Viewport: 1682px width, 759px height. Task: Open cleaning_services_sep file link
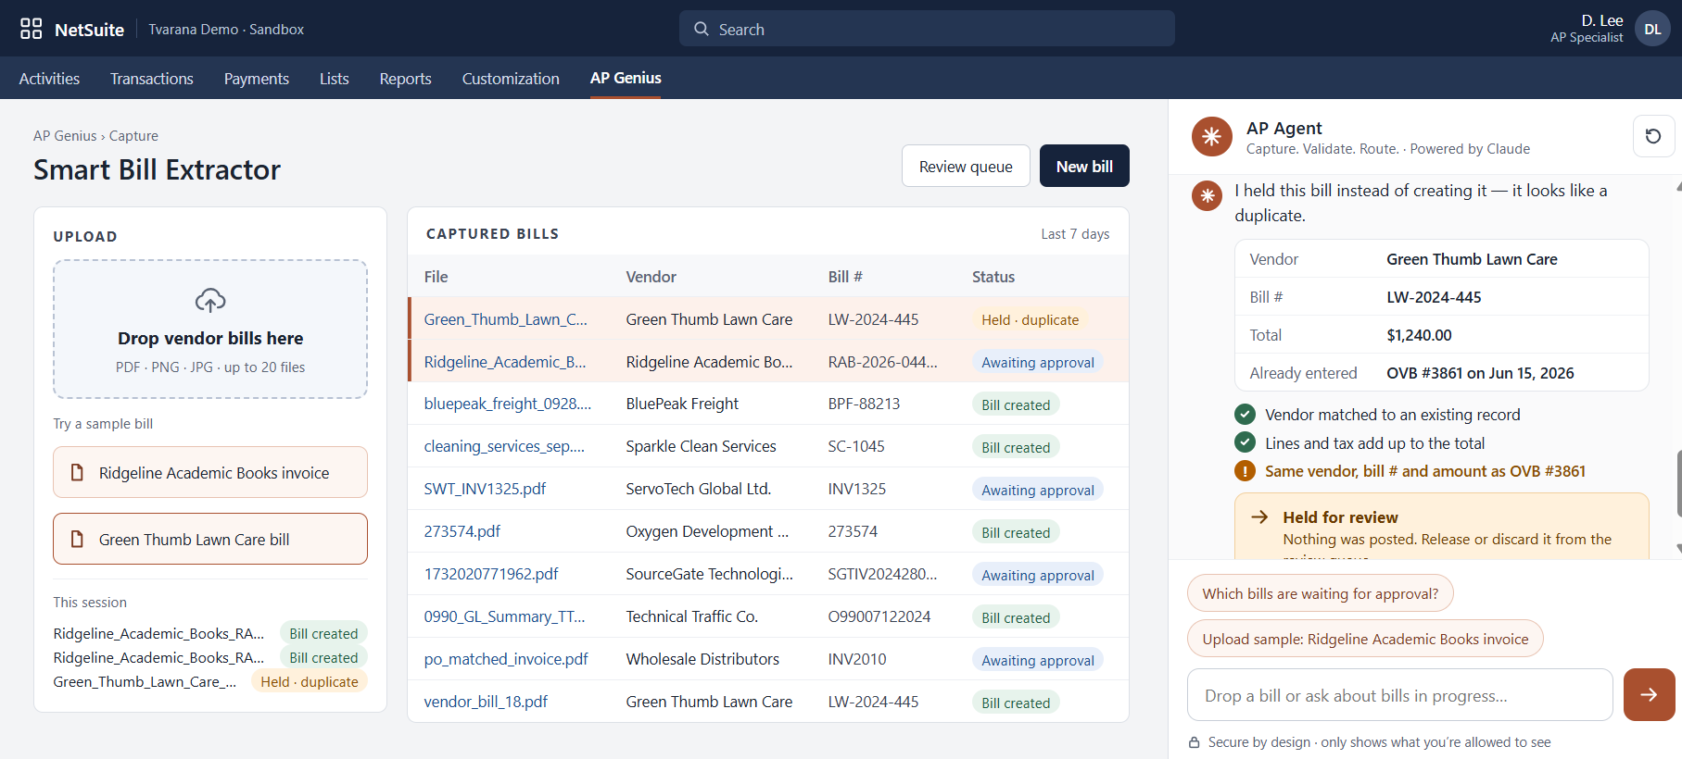pos(504,446)
